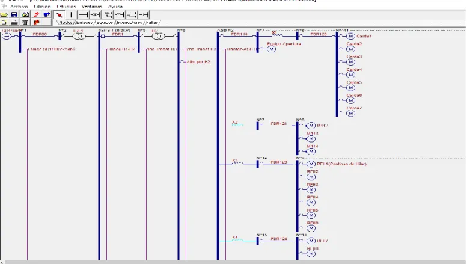
Task: Click the printer icon
Action: [x=14, y=22]
